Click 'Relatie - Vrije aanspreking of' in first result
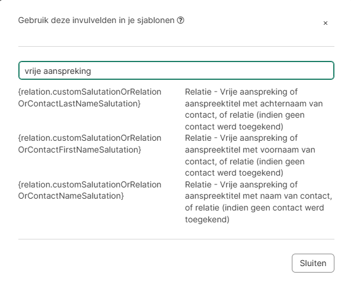The image size is (351, 285). click(241, 92)
